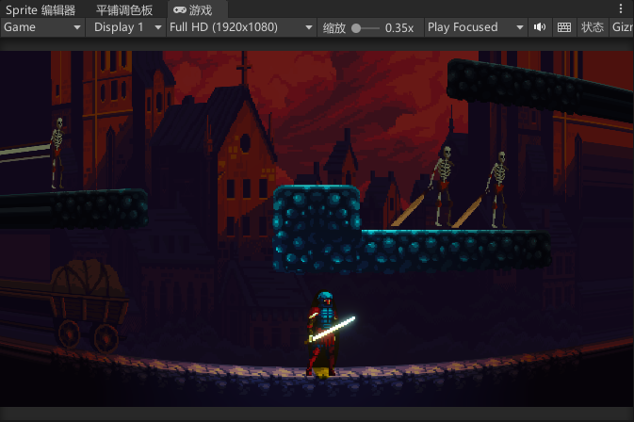Viewport: 634px width, 422px height.
Task: Click the wooden cart in the scene
Action: click(88, 301)
